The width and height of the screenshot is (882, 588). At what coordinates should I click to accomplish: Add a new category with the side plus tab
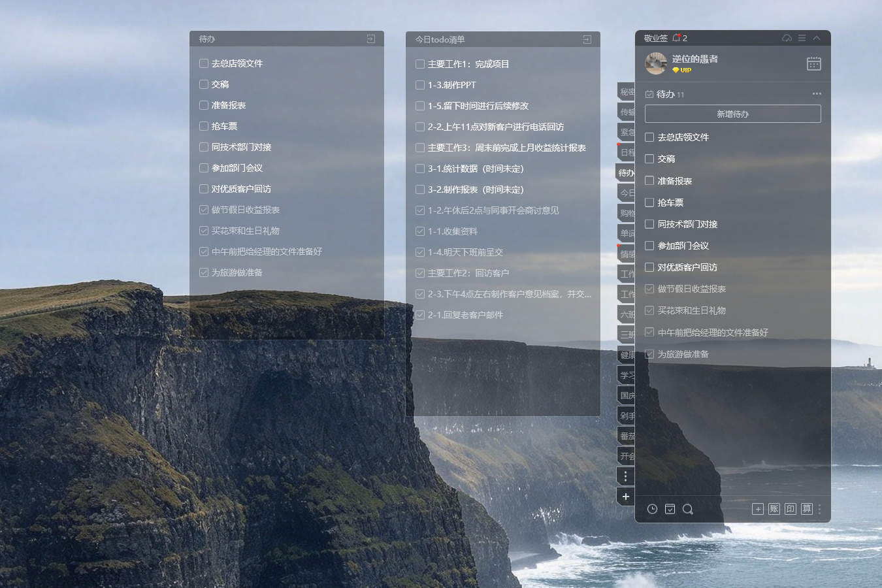coord(625,497)
